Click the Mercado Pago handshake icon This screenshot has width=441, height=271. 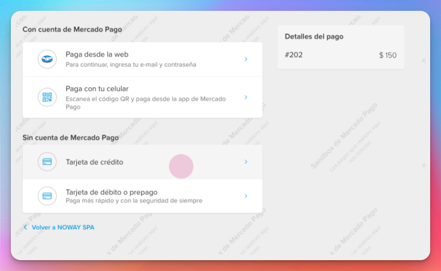pyautogui.click(x=47, y=59)
